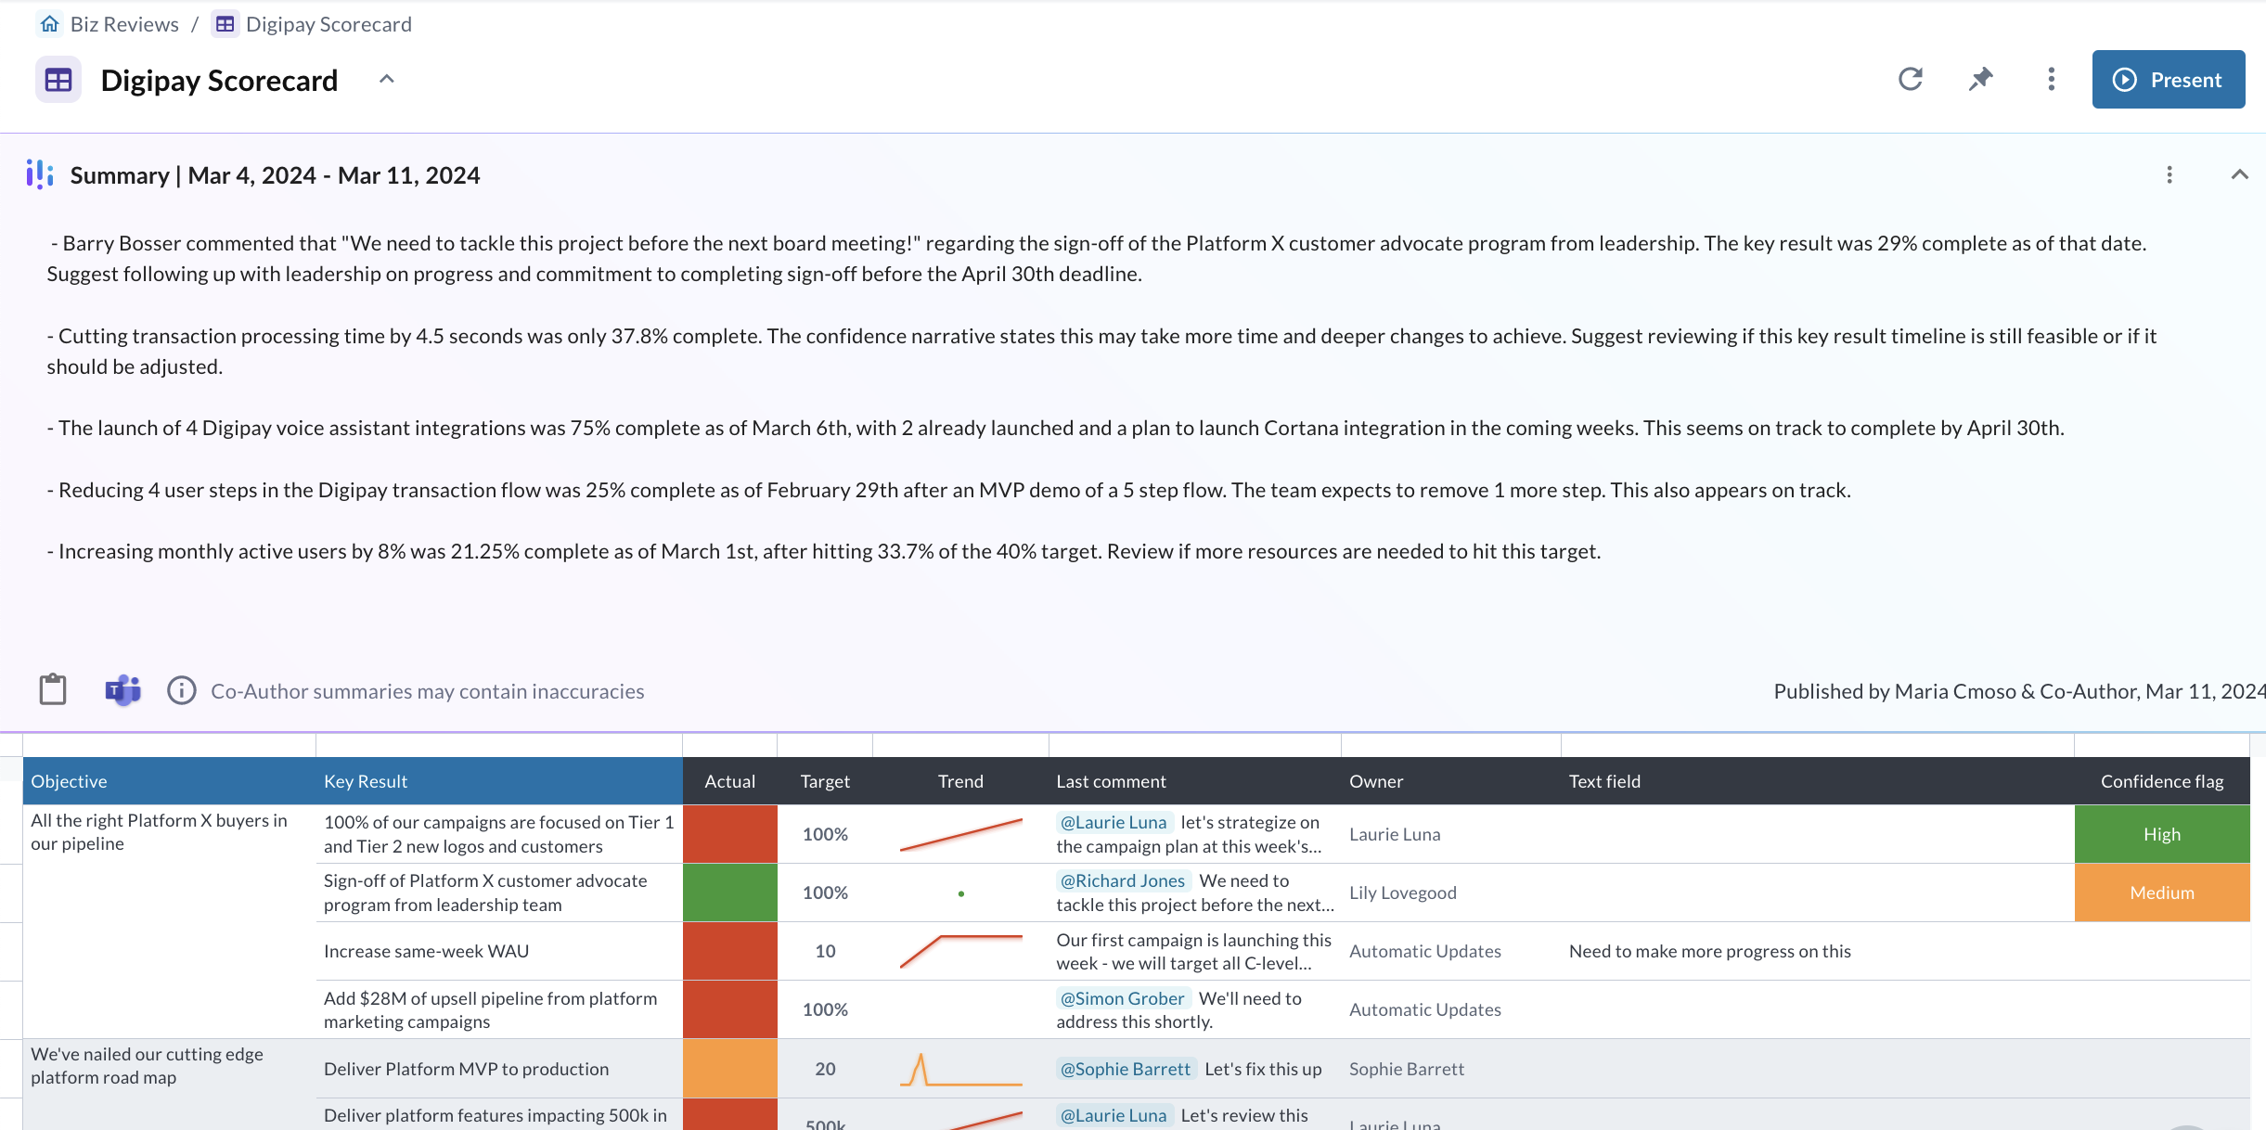This screenshot has width=2266, height=1130.
Task: Click the home icon in breadcrumb
Action: point(50,24)
